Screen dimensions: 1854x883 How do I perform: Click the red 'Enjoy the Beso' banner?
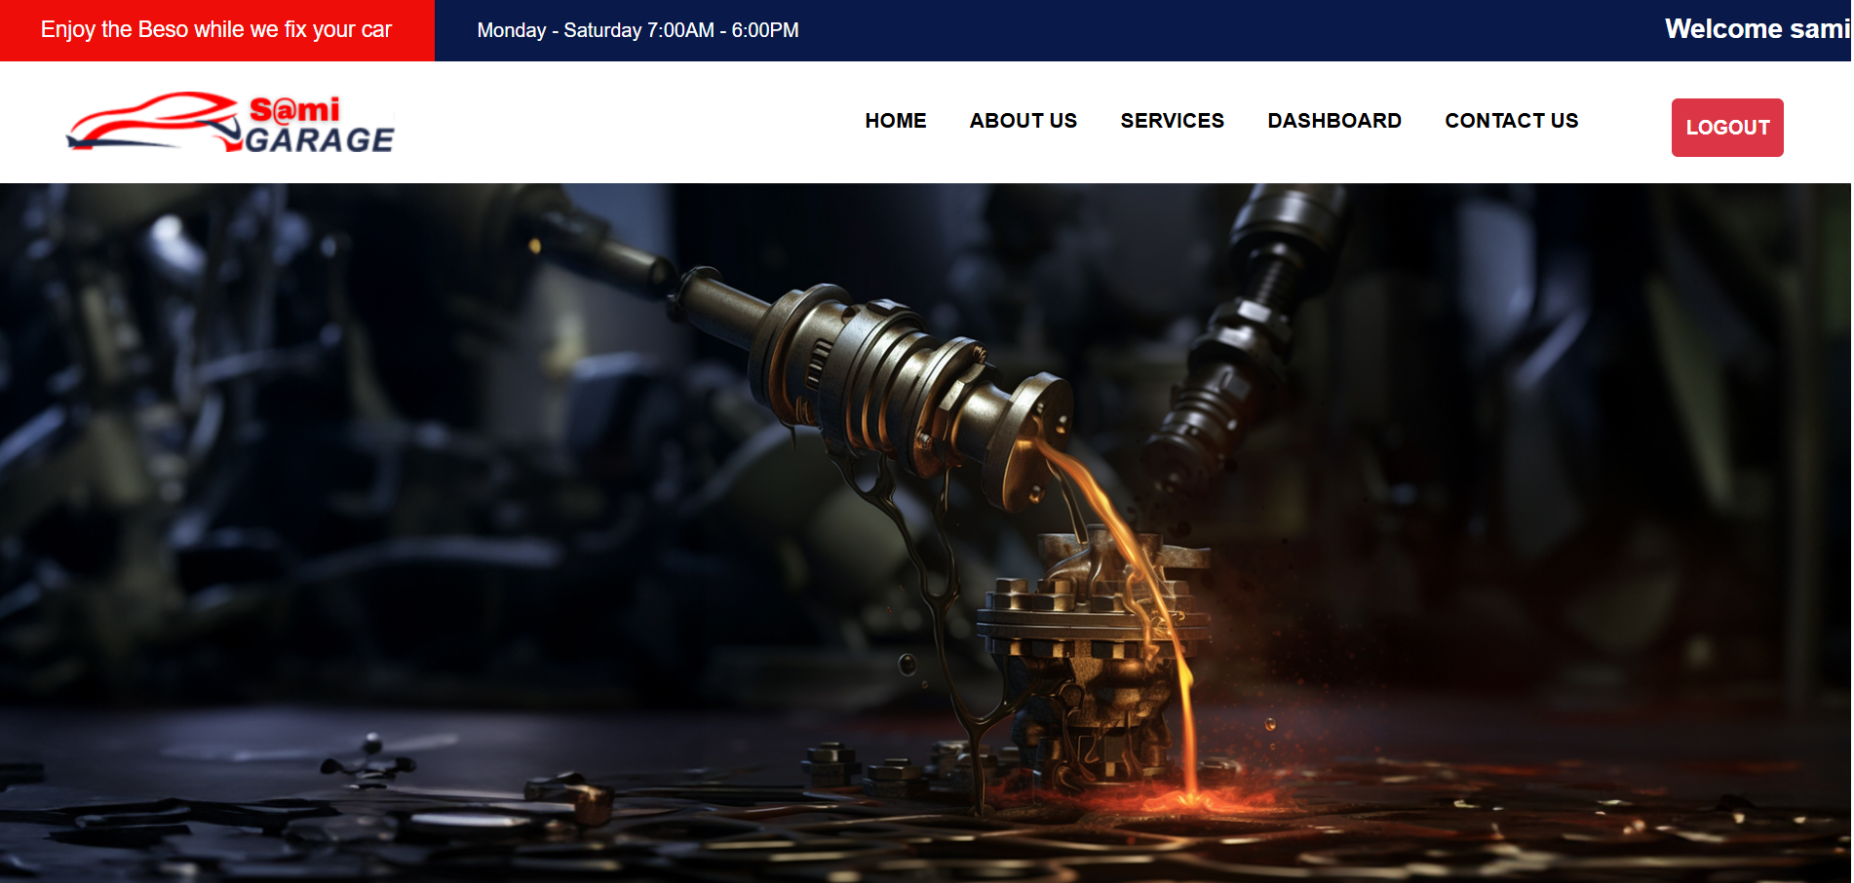(x=216, y=30)
